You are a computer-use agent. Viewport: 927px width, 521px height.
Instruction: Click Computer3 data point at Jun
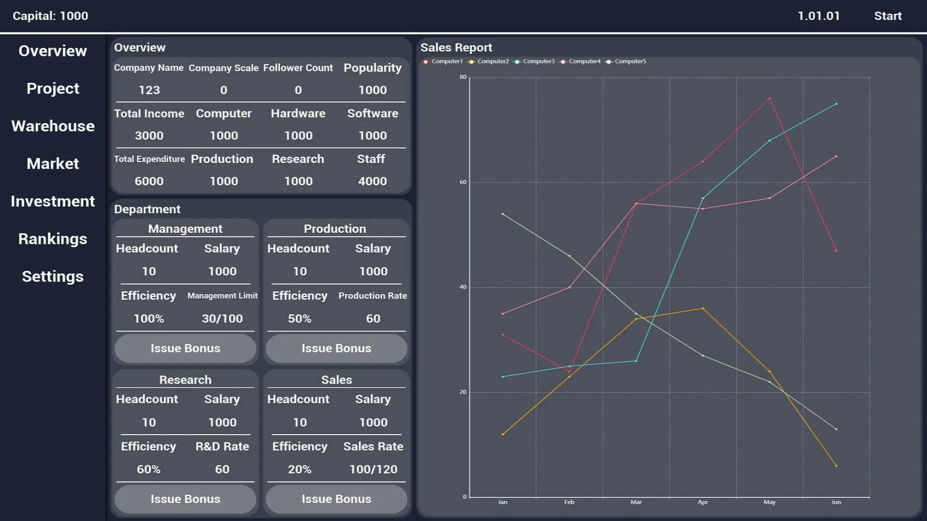836,104
